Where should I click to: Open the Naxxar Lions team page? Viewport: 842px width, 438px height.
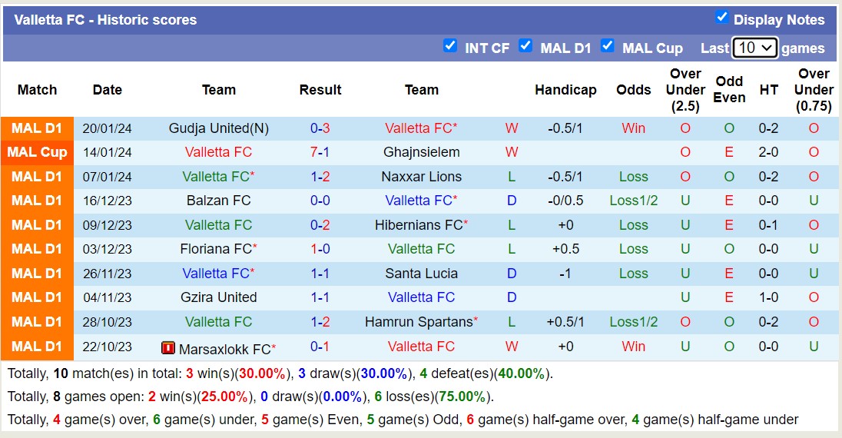(x=422, y=177)
